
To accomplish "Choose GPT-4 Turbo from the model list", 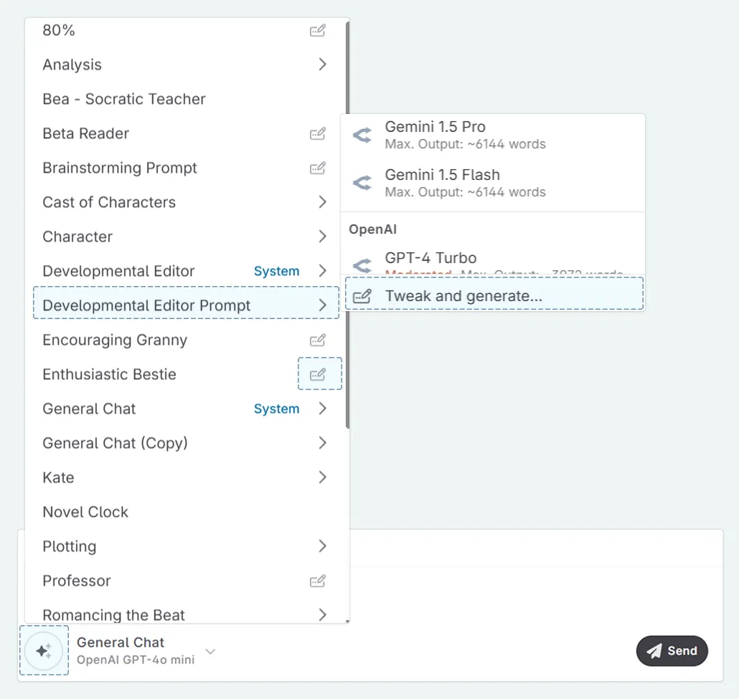I will [430, 259].
